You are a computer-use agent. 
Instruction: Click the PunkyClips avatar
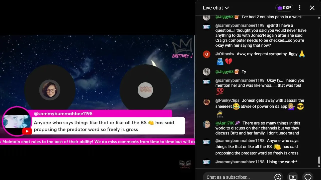(206, 102)
